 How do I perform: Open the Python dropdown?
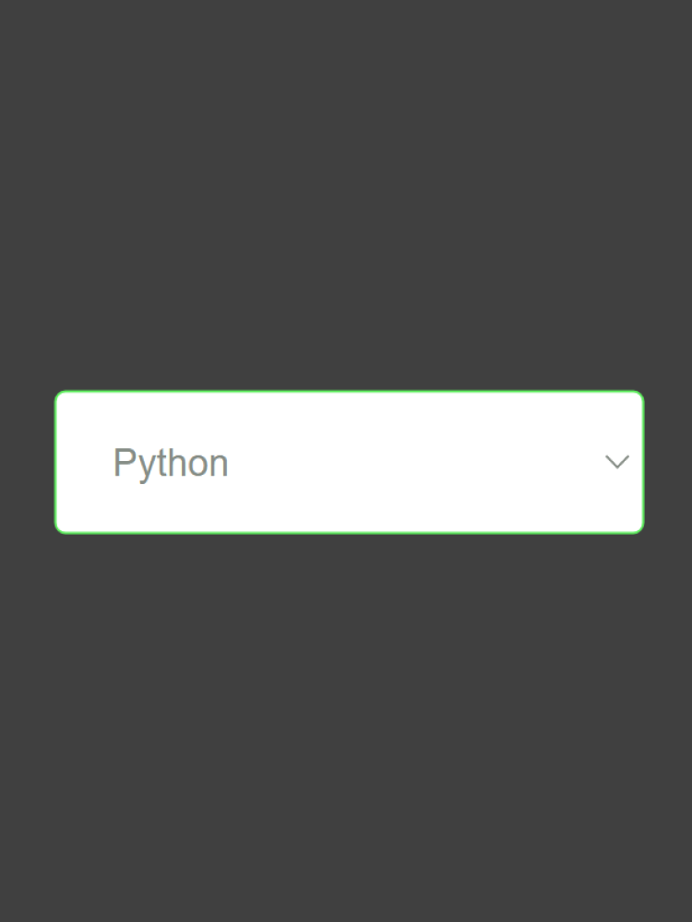click(x=349, y=462)
